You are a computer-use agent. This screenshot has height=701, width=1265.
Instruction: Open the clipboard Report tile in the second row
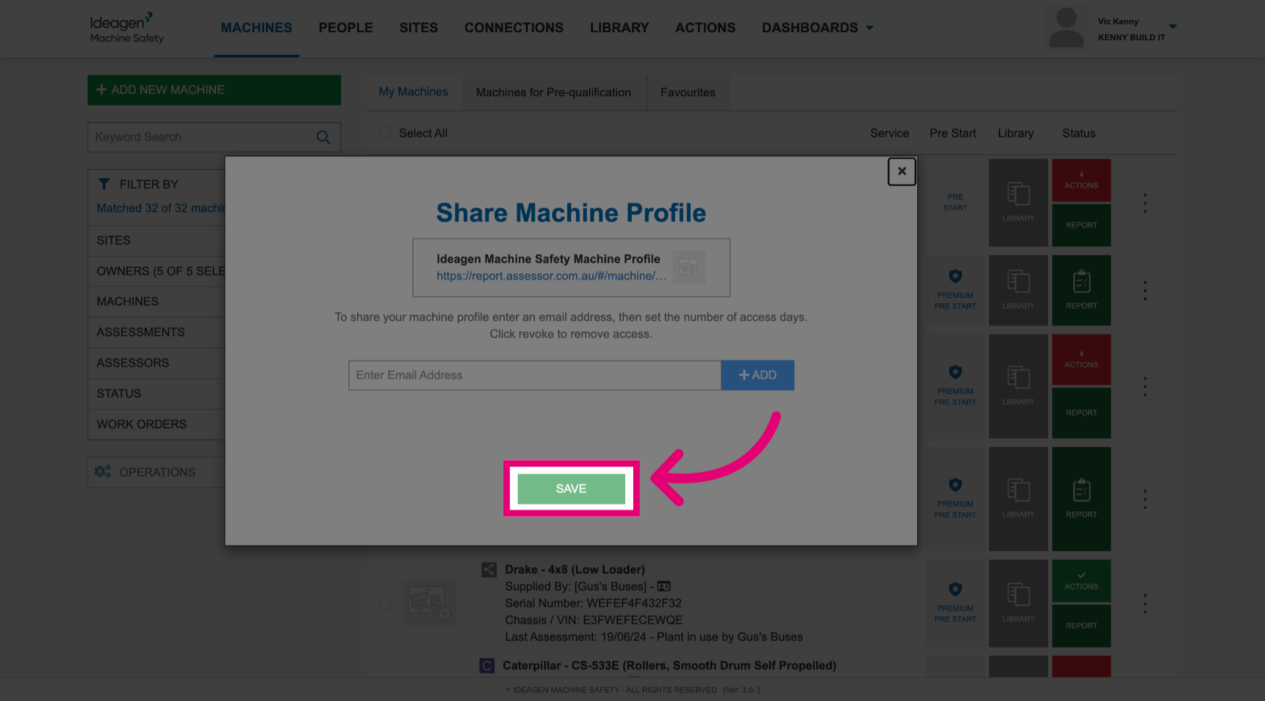pos(1081,290)
